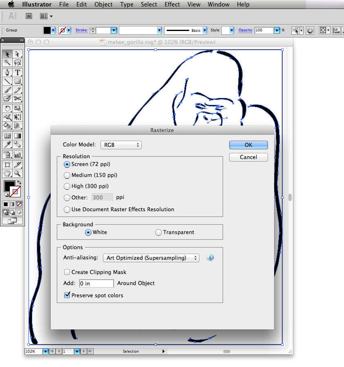This screenshot has height=367, width=344.
Task: Enable Create Clipping Mask
Action: click(67, 272)
